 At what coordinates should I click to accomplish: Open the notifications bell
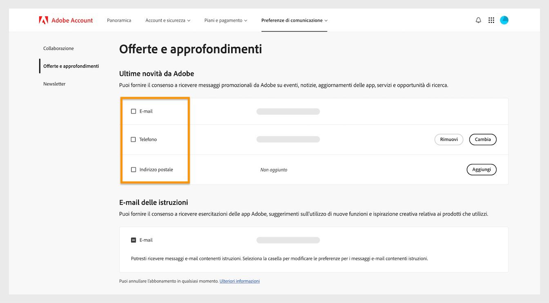click(x=478, y=20)
